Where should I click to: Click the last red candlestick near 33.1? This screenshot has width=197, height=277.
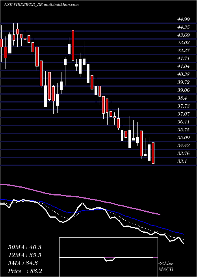[x=153, y=153]
